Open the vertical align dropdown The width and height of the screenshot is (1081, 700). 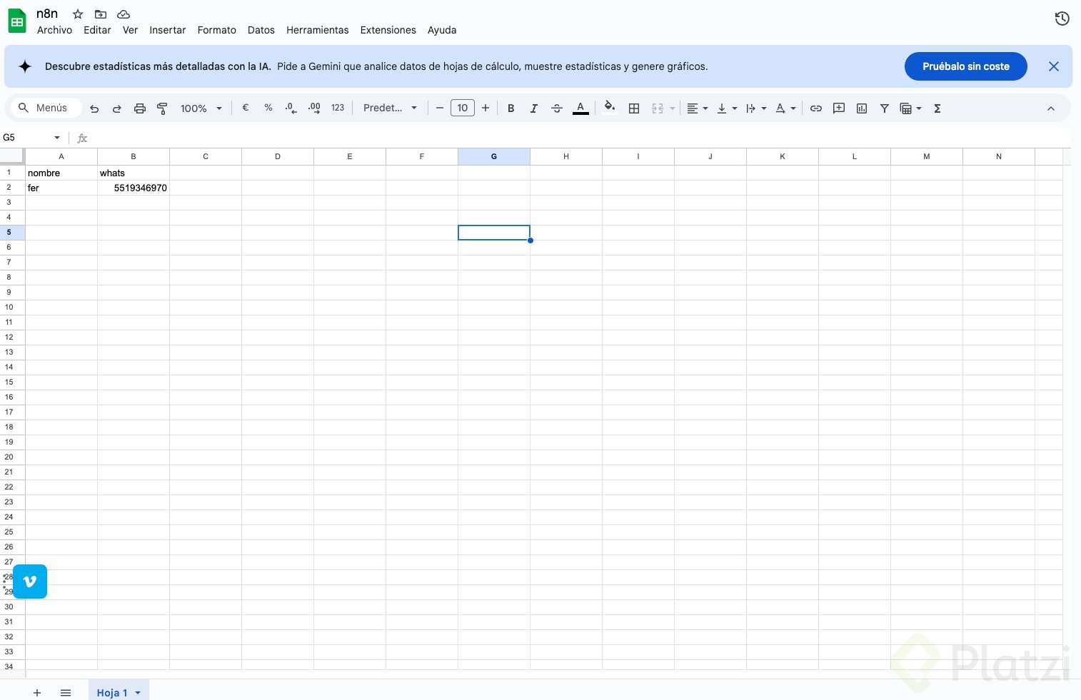726,108
